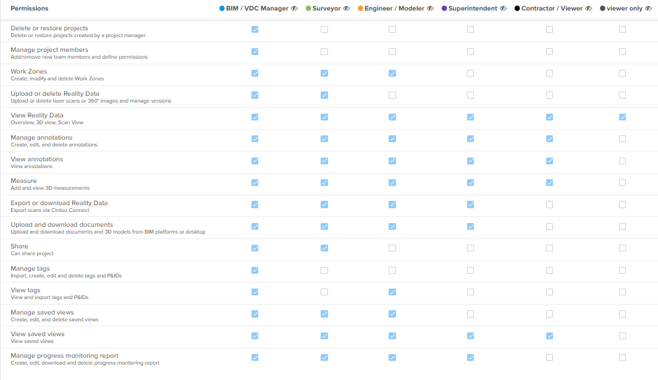
Task: Click the purple color dot of Superintendent
Action: (444, 9)
